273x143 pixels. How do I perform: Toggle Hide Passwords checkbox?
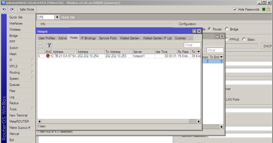point(235,9)
